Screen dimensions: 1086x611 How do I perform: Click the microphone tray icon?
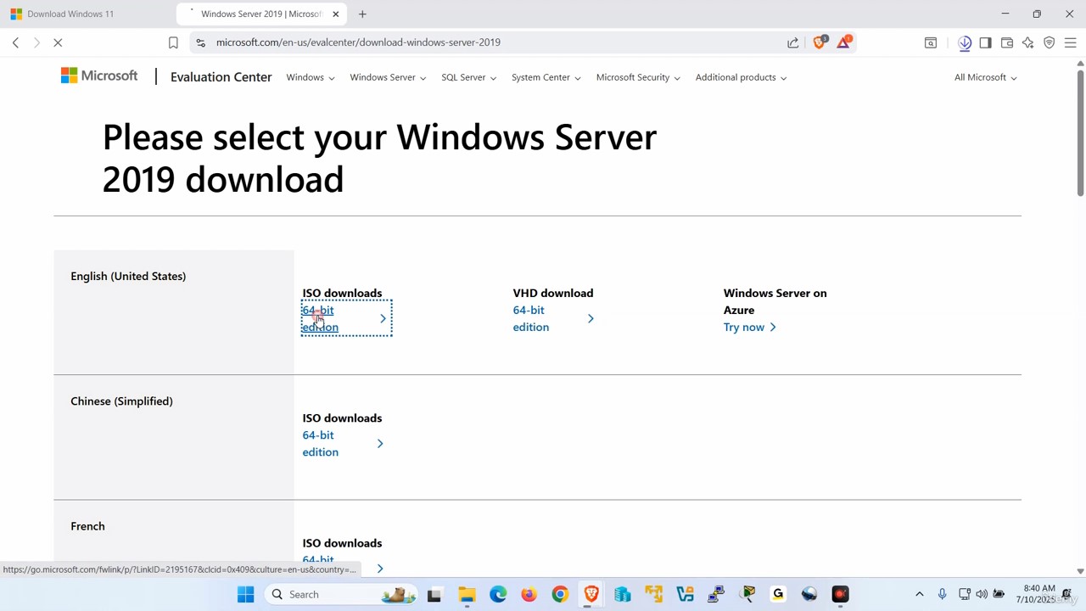pos(942,594)
